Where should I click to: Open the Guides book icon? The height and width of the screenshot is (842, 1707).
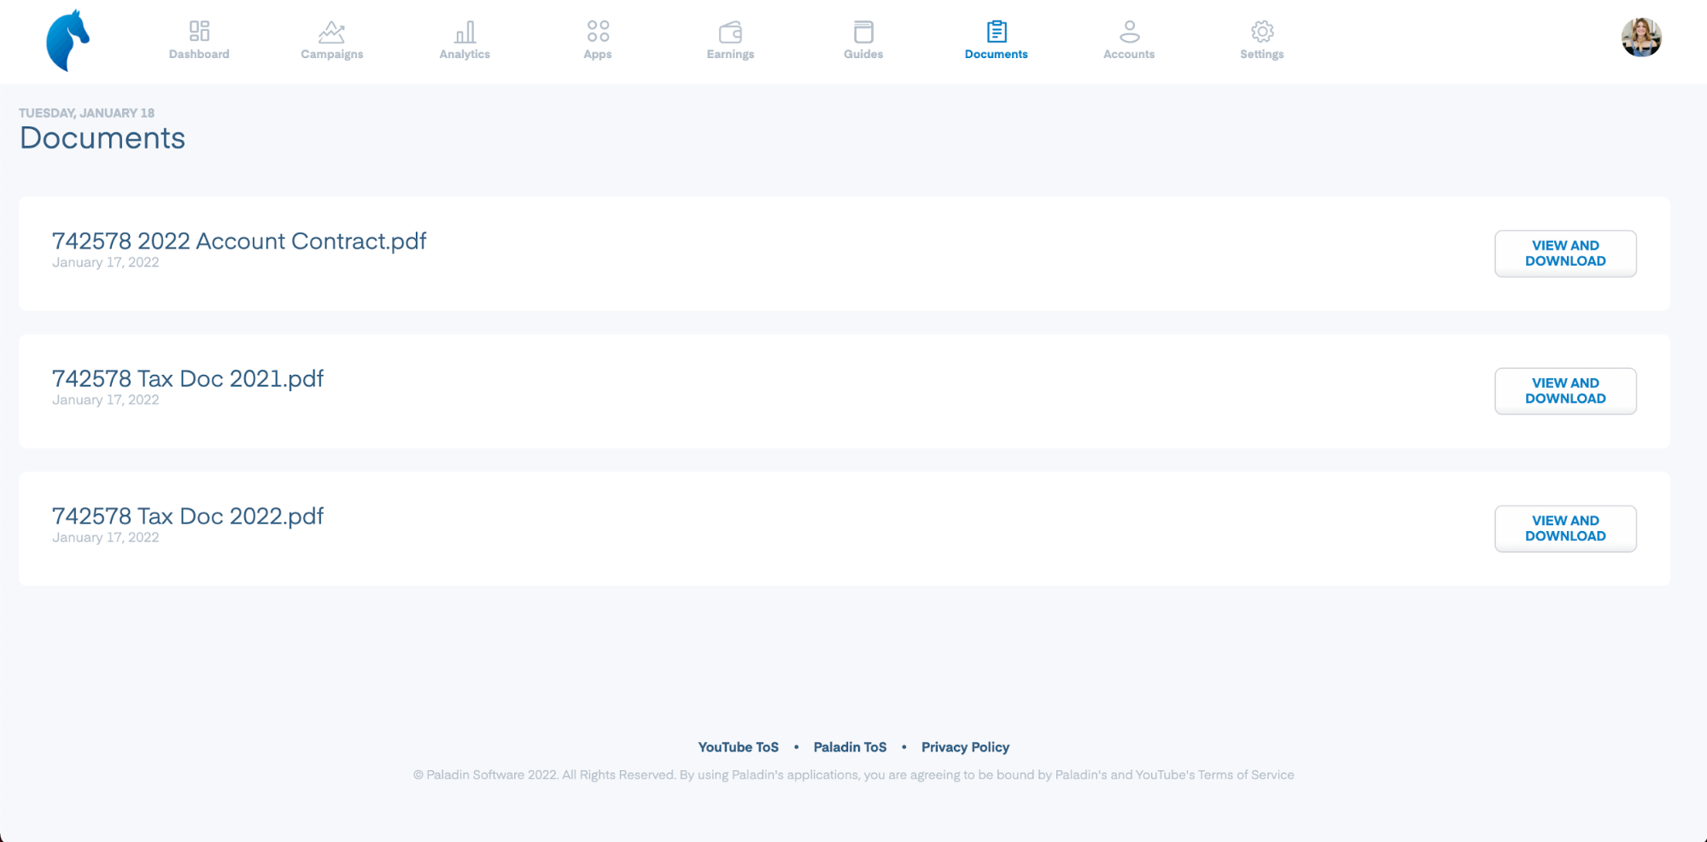[x=863, y=32]
